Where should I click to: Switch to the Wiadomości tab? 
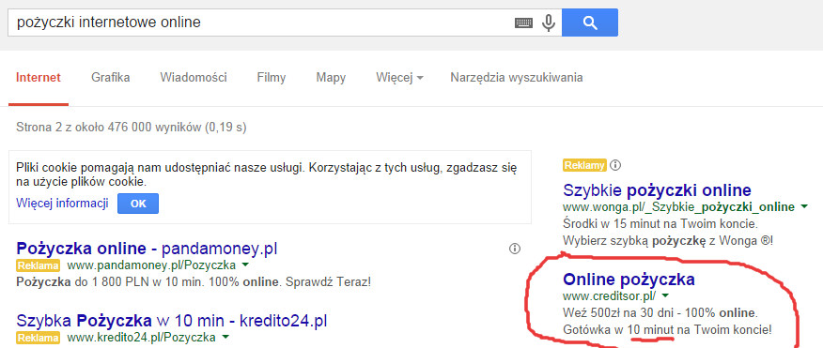(194, 78)
